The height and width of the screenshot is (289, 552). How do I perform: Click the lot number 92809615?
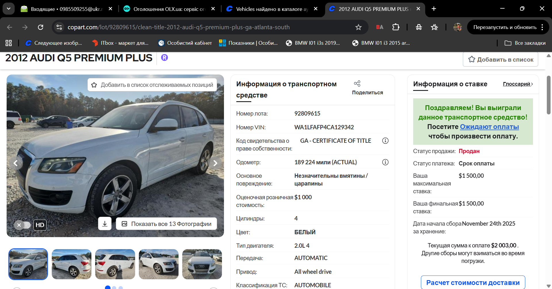(x=307, y=114)
